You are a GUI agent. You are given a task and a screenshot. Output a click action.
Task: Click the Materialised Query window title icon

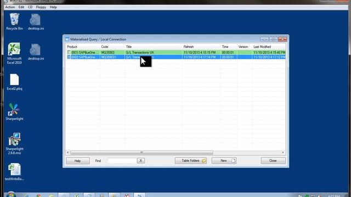pos(67,39)
